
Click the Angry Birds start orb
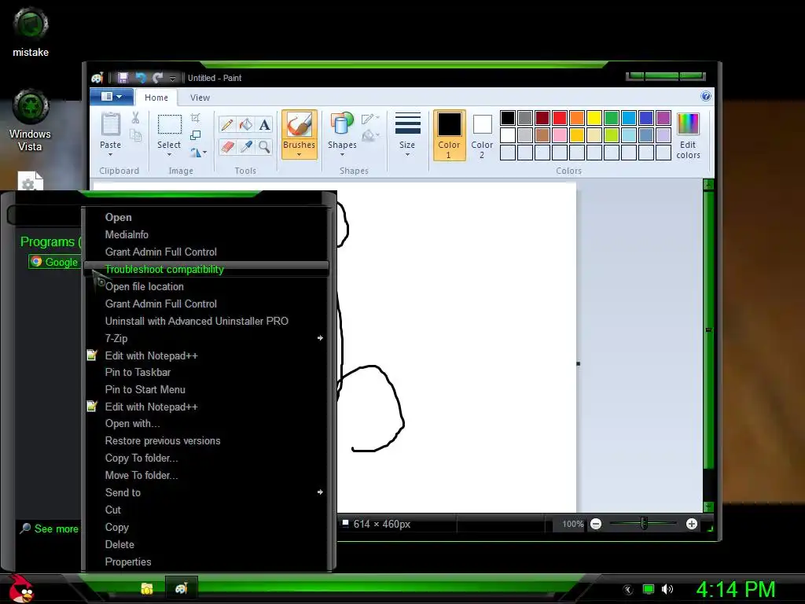tap(20, 588)
